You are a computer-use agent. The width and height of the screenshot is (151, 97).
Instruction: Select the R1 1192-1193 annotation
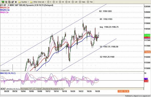[x=106, y=19]
